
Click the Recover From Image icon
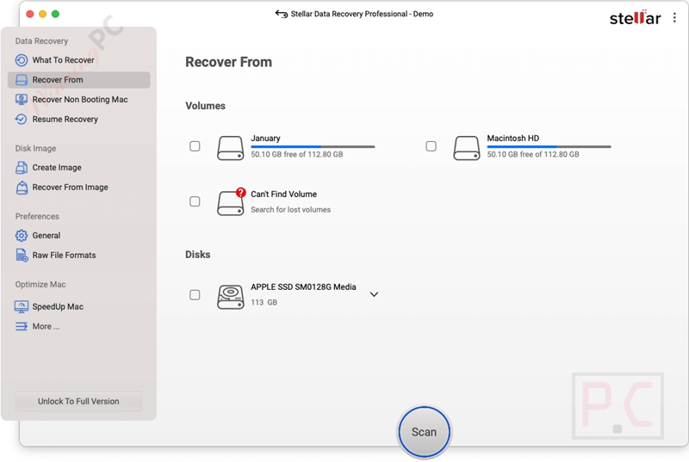click(21, 188)
